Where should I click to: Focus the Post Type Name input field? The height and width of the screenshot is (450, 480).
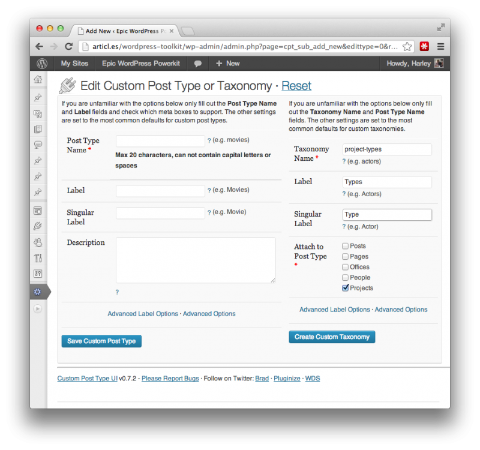coord(160,141)
